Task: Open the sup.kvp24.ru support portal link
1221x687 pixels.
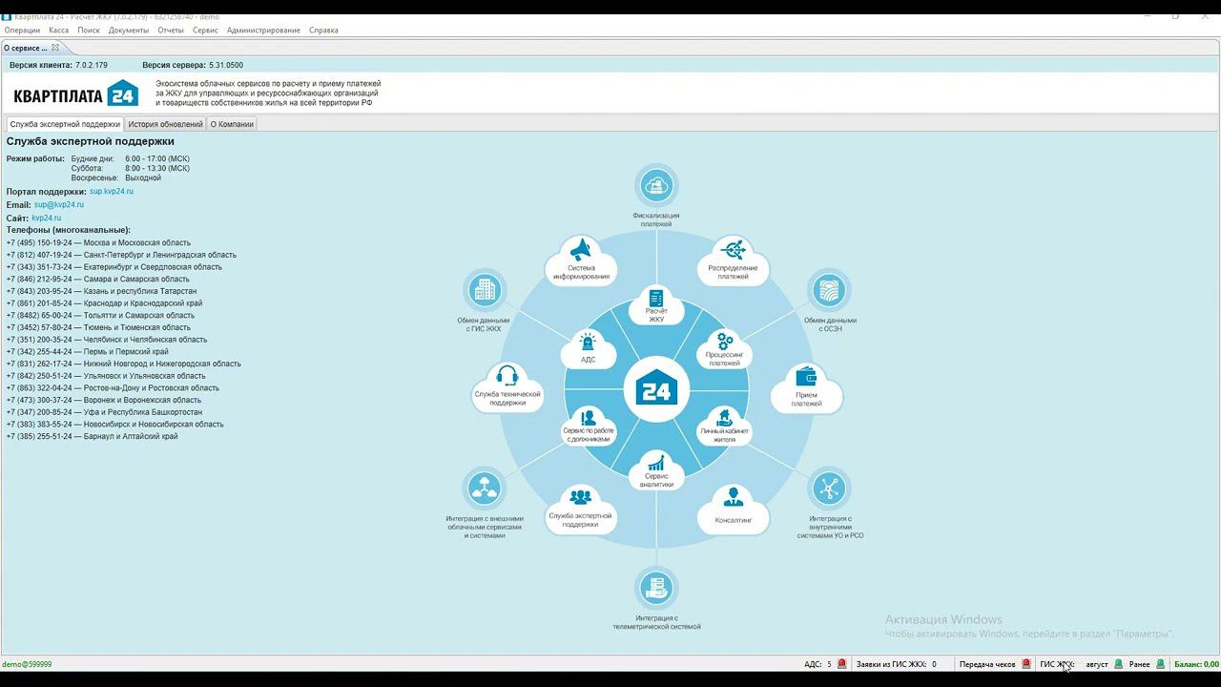Action: click(x=112, y=191)
